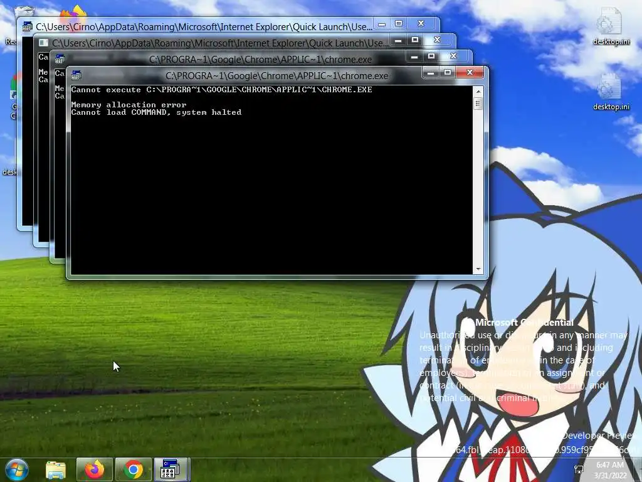Open Windows Explorer from the taskbar

pos(56,469)
